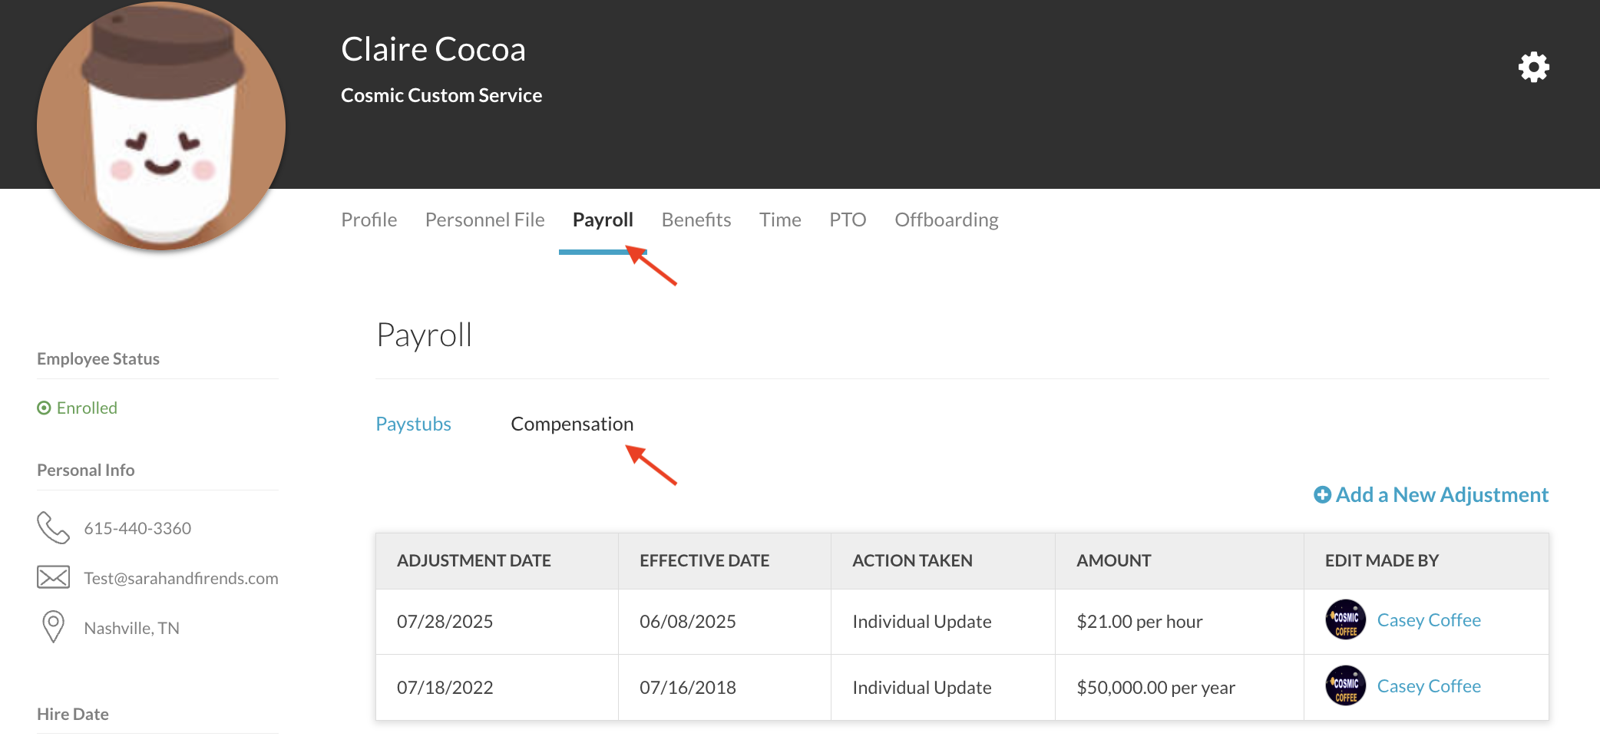Open the Personnel File tab
The width and height of the screenshot is (1600, 743).
coord(485,220)
